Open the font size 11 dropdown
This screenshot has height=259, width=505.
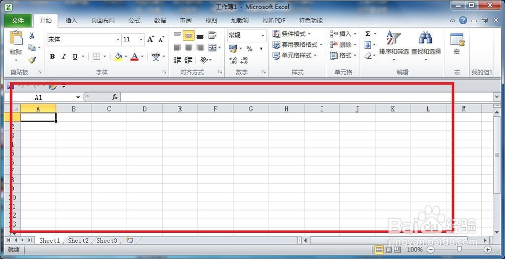[141, 39]
